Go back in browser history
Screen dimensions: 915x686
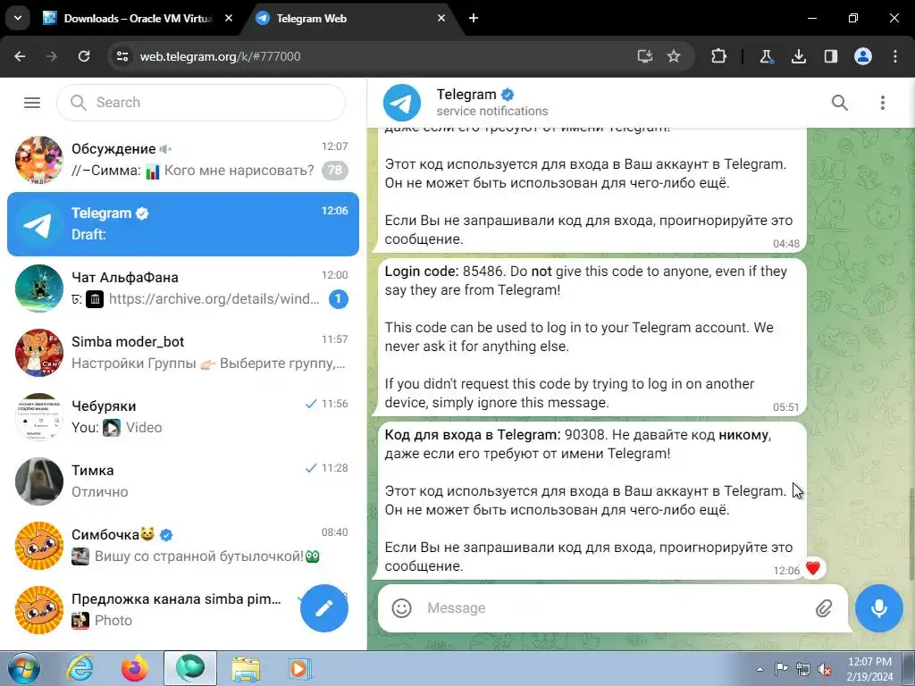20,56
